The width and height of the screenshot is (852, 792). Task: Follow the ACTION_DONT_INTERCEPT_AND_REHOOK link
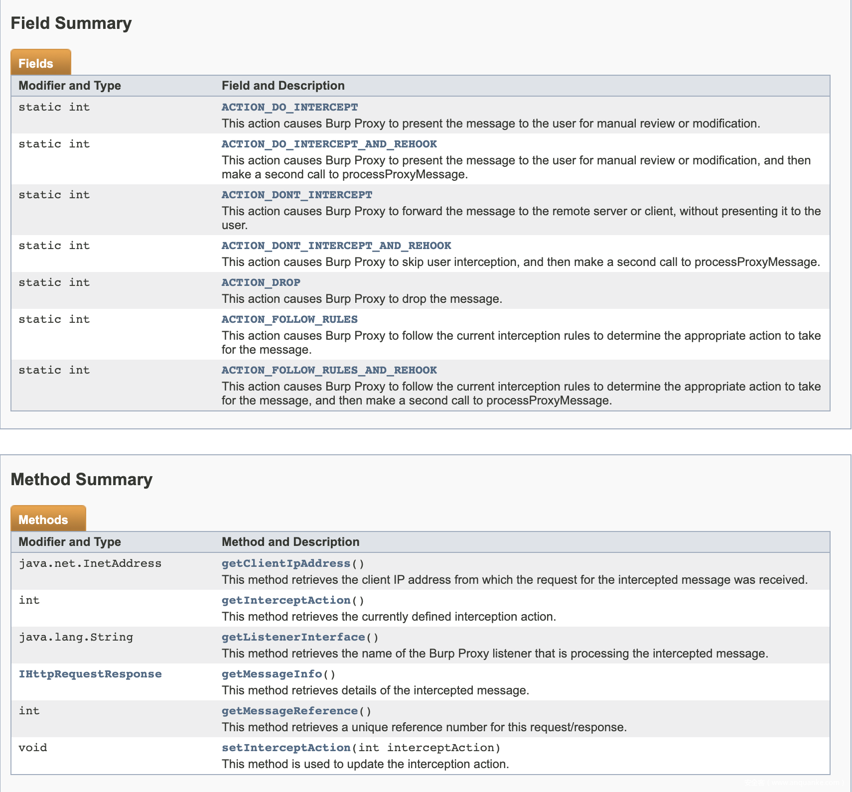coord(336,246)
